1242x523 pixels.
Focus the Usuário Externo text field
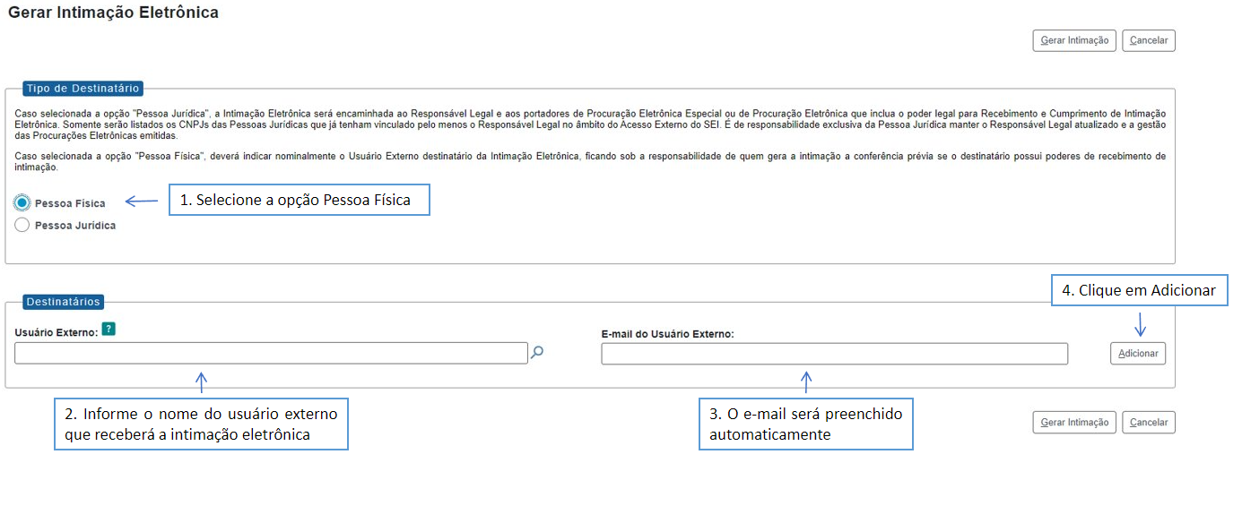click(x=271, y=354)
